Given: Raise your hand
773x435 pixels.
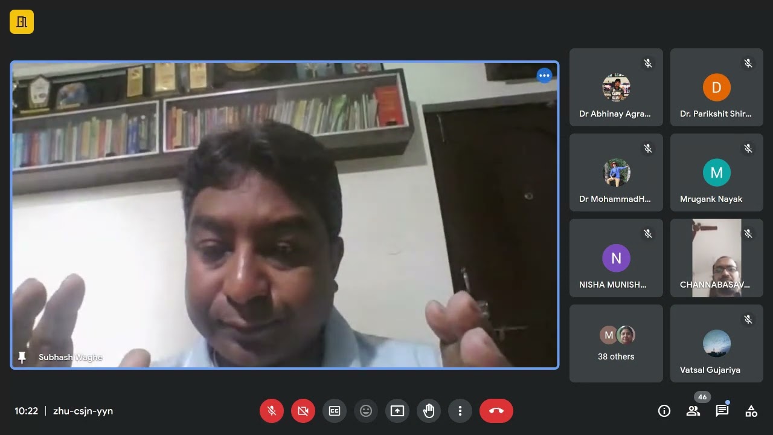Looking at the screenshot, I should click(429, 411).
